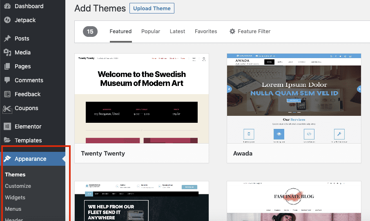Click the Awada theme name
Image resolution: width=370 pixels, height=221 pixels.
[243, 153]
